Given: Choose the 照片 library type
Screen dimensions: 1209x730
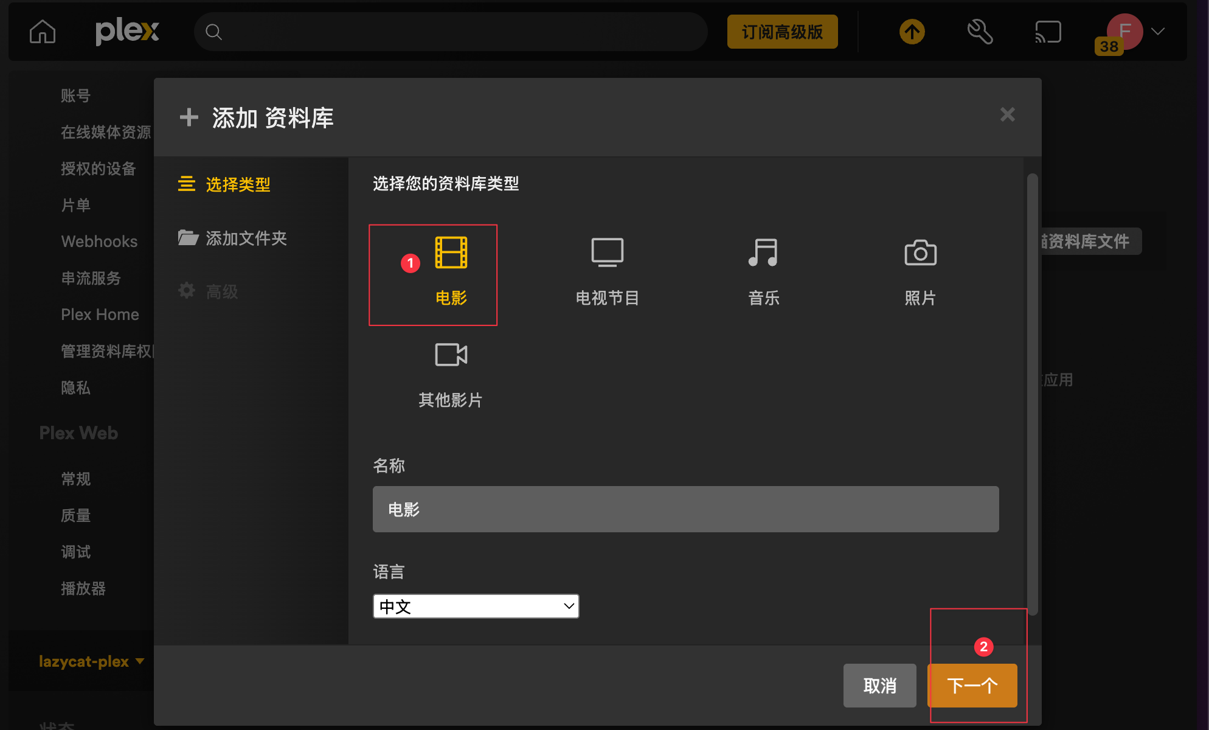Looking at the screenshot, I should pos(921,271).
